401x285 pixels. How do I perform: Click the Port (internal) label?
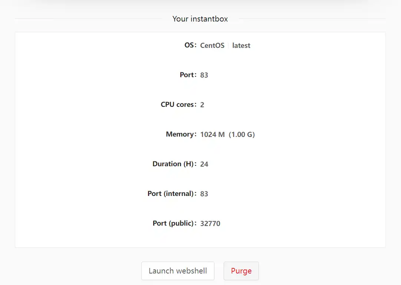click(x=171, y=194)
